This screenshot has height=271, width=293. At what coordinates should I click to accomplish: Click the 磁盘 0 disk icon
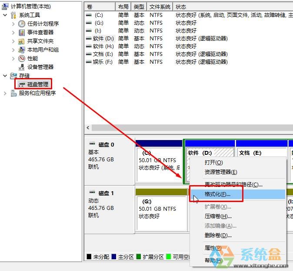pyautogui.click(x=92, y=144)
